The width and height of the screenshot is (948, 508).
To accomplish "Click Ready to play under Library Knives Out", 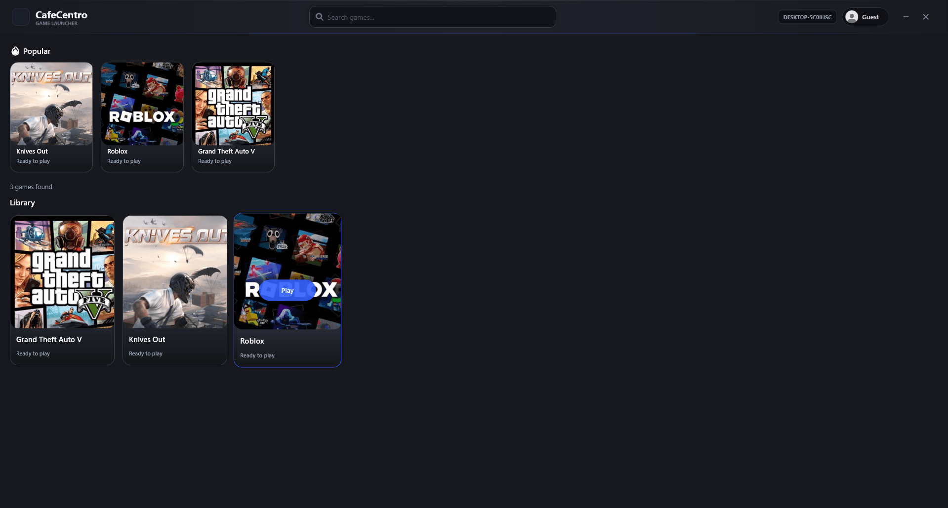I will point(146,353).
